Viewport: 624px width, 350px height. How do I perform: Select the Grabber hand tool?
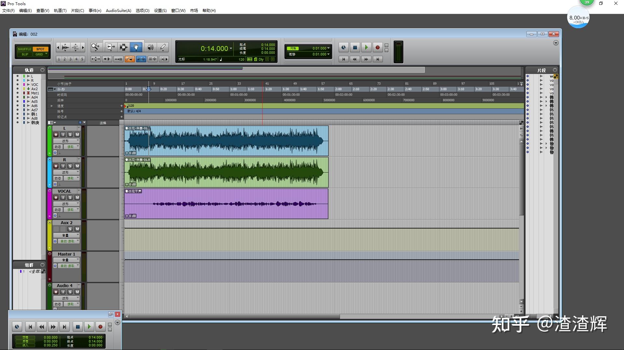pos(136,47)
